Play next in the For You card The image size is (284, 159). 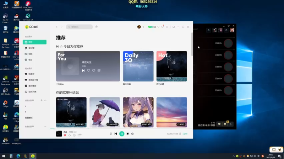83,71
